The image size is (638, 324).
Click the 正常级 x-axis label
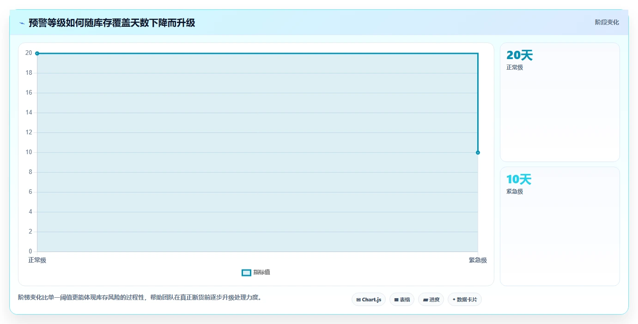coord(37,260)
